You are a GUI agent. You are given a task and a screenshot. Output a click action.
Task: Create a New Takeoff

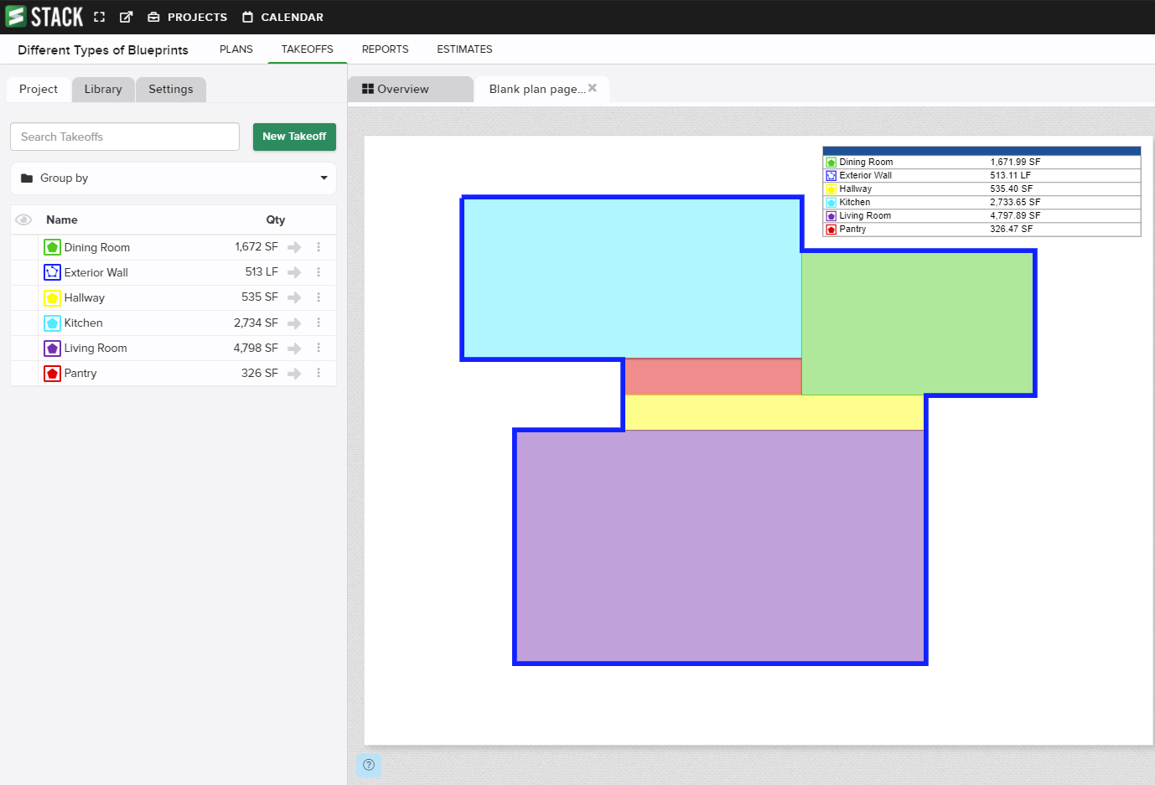click(x=294, y=137)
